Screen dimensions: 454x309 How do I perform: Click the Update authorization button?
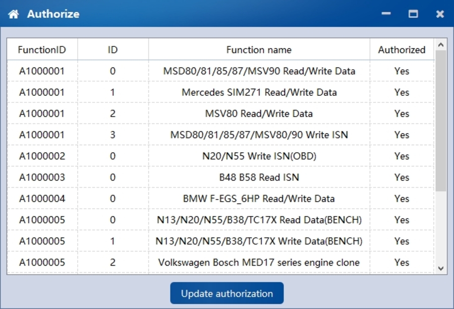point(227,293)
